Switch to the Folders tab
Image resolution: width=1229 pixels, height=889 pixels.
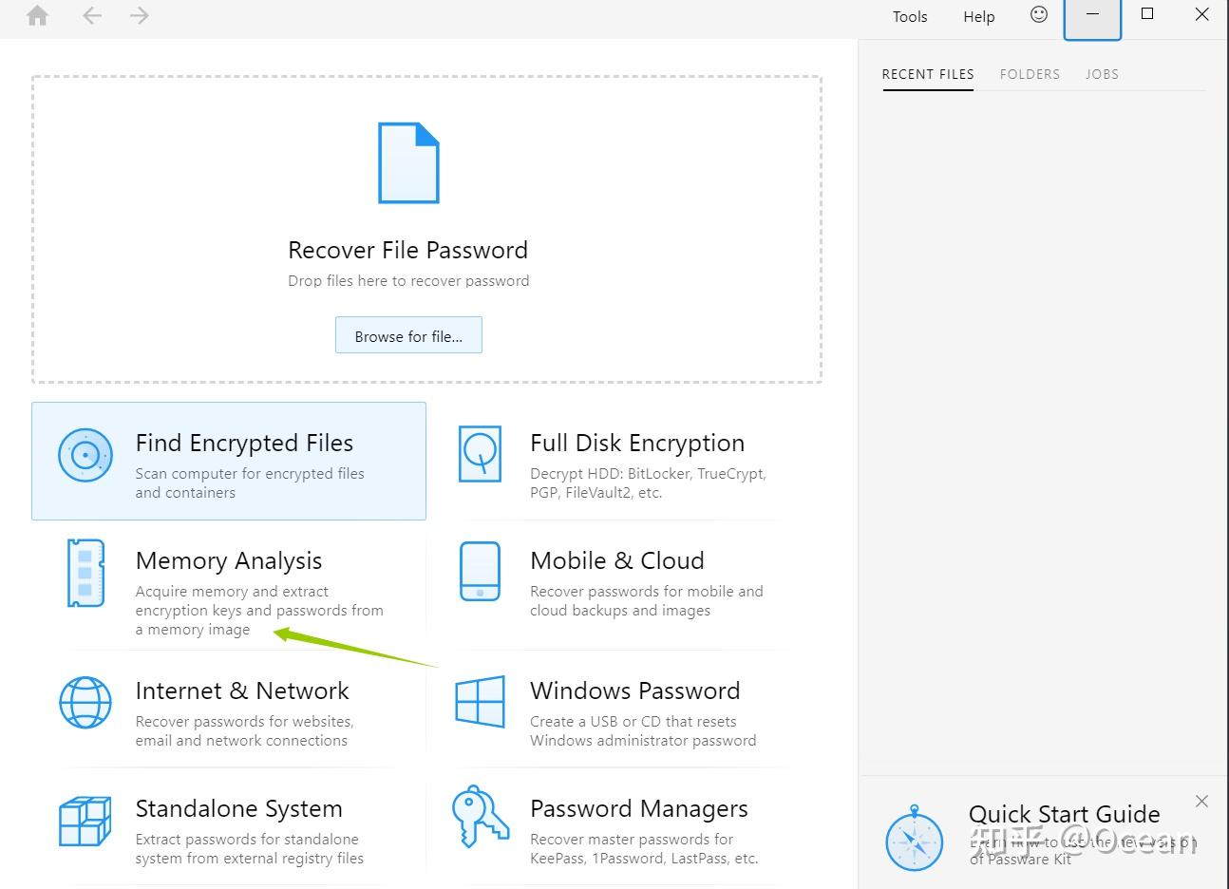coord(1030,74)
